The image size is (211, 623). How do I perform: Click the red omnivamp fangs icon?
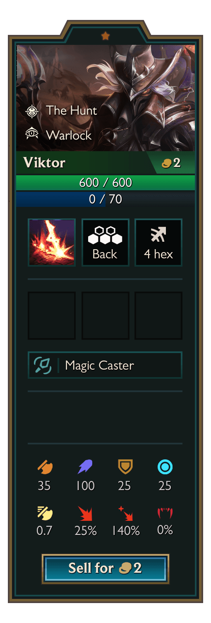pyautogui.click(x=165, y=513)
